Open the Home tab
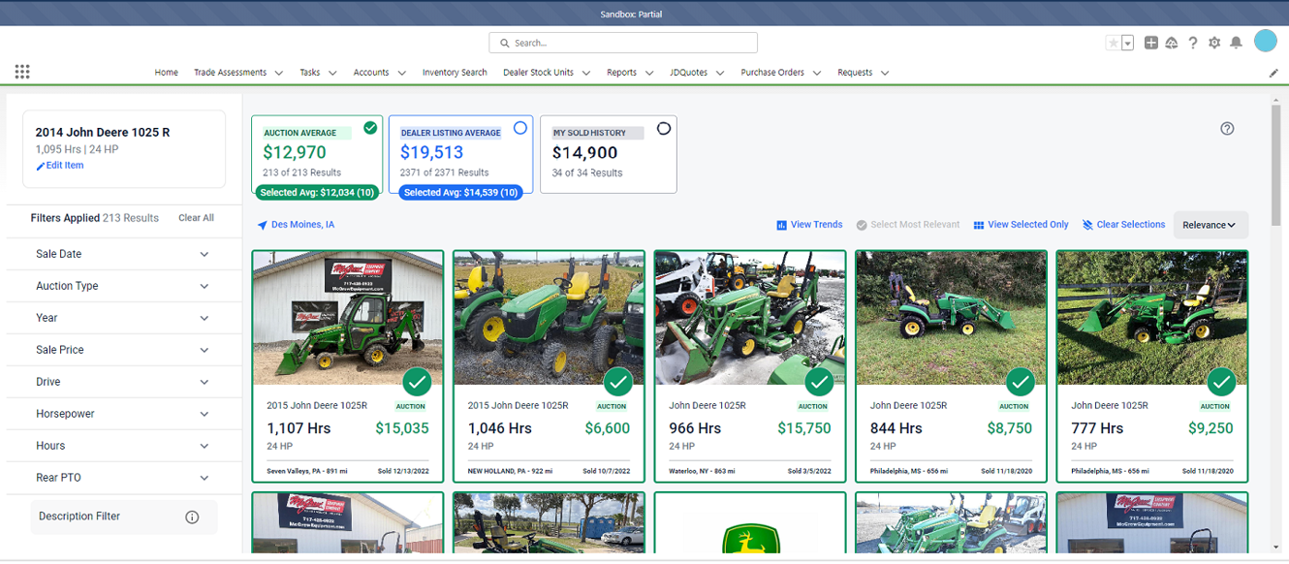 pyautogui.click(x=167, y=73)
